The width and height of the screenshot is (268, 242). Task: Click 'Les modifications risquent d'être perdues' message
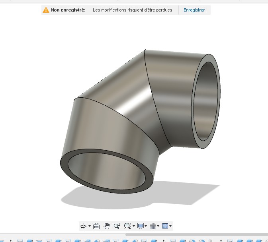133,10
